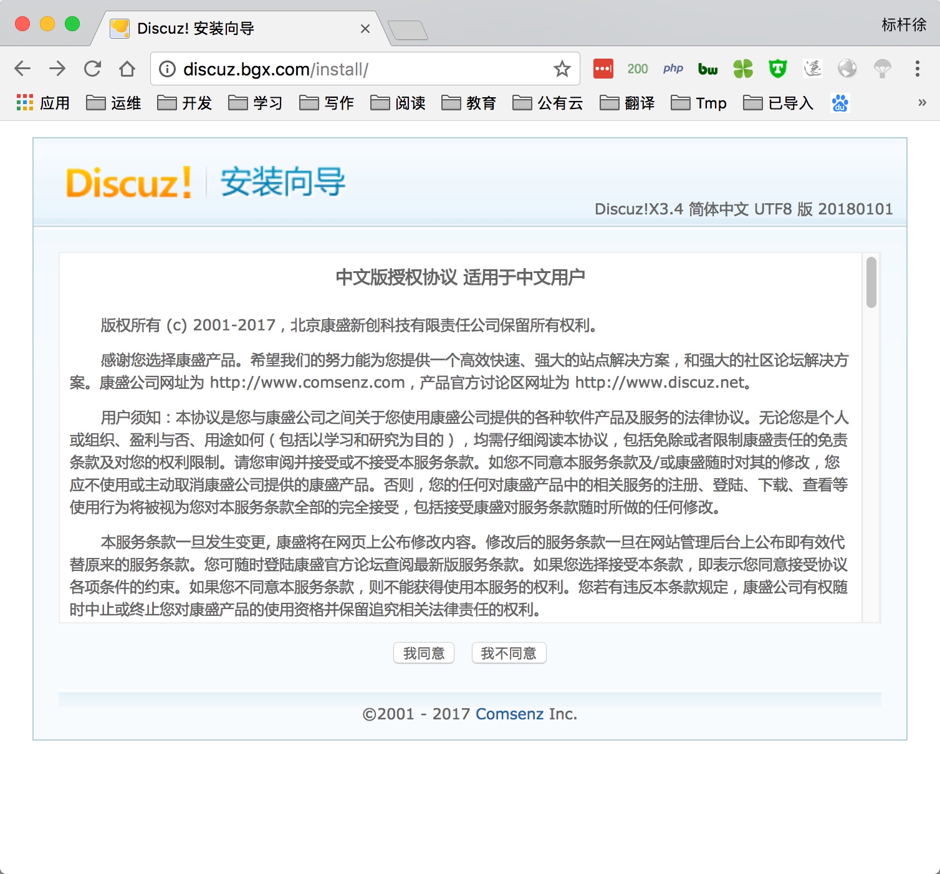
Task: Open the 翻译 bookmark folder
Action: pos(627,103)
